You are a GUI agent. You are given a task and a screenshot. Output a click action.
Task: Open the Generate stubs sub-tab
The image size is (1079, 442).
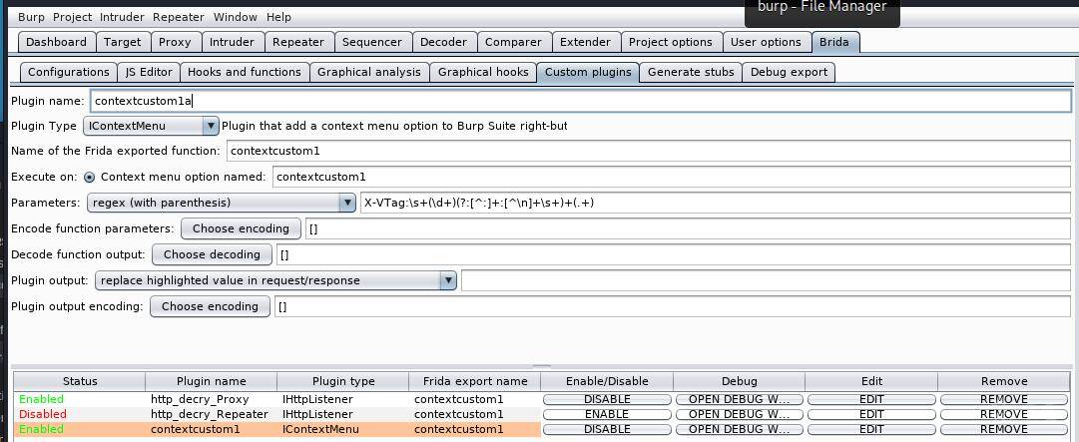tap(691, 72)
